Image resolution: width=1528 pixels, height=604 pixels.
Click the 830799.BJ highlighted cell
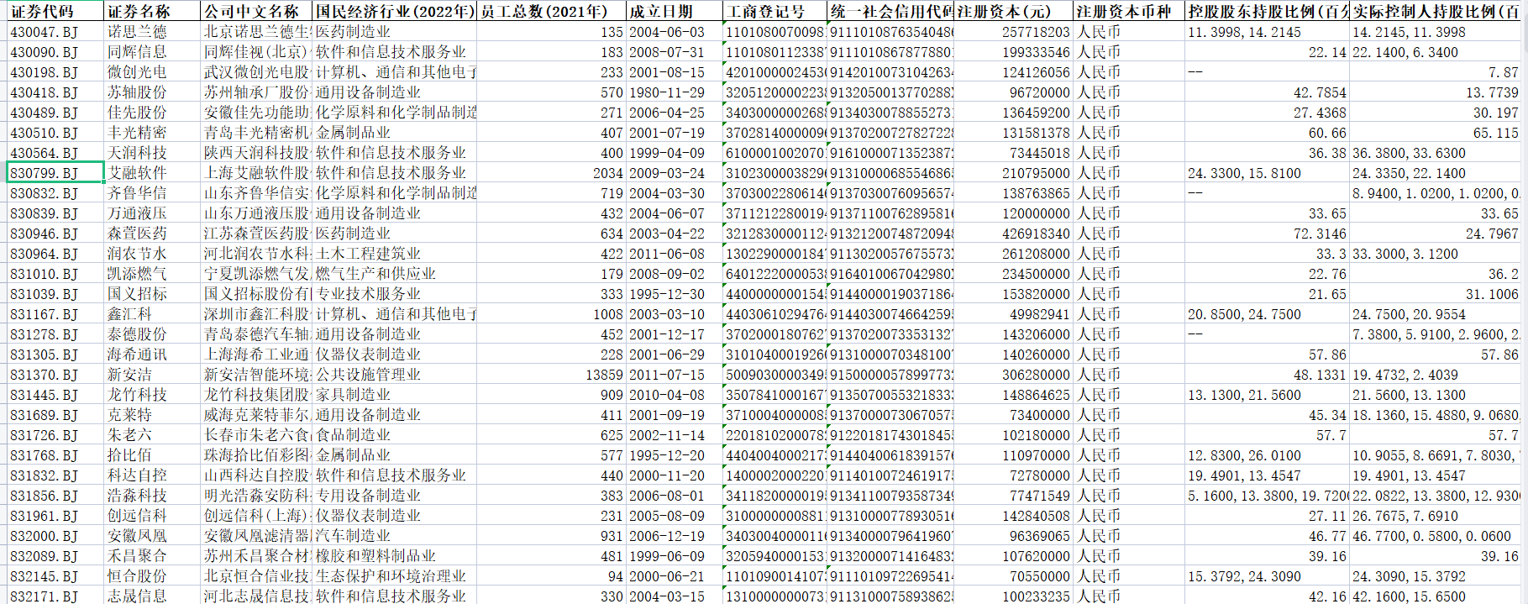[x=55, y=173]
